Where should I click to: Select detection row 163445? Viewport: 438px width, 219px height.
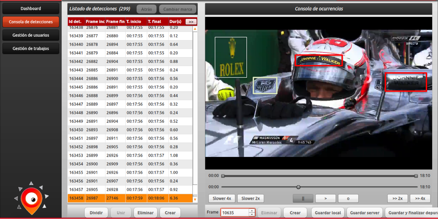coord(130,87)
